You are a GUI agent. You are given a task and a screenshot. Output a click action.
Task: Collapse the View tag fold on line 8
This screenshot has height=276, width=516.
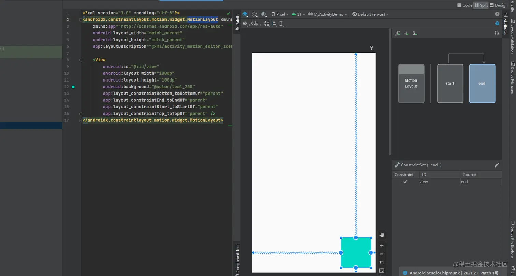(81, 60)
